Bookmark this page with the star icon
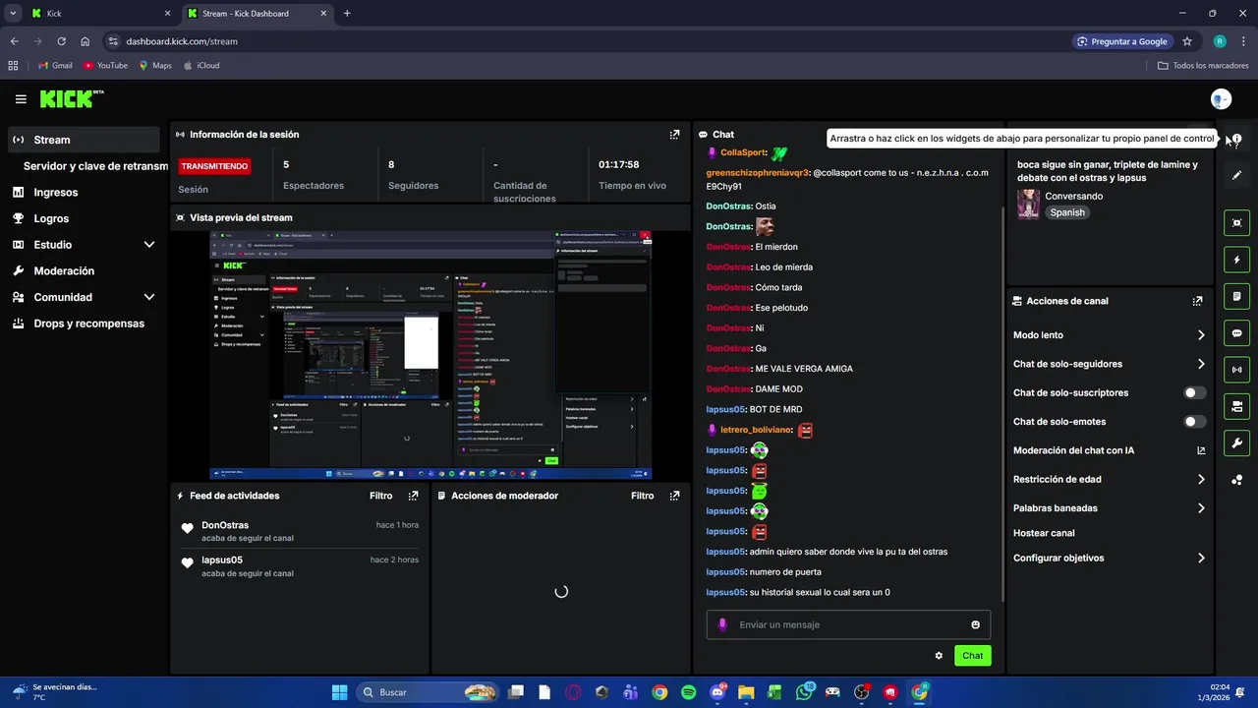Screen dimensions: 1258x708 click(1187, 41)
